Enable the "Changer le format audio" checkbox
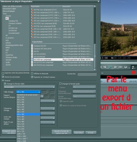 click(x=60, y=84)
